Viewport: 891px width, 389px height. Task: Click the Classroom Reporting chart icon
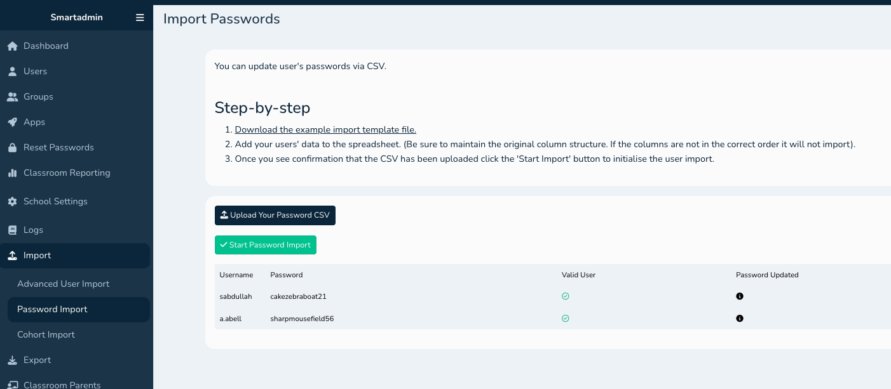[12, 173]
